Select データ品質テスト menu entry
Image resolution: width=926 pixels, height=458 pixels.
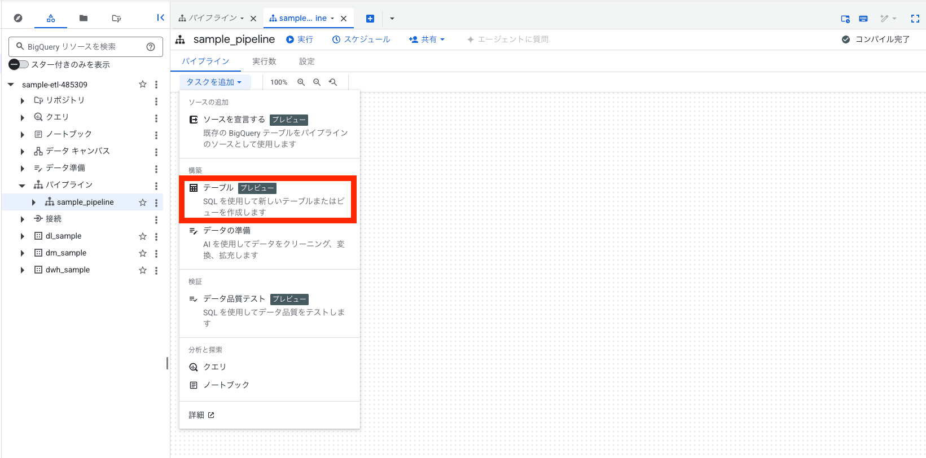pyautogui.click(x=270, y=311)
